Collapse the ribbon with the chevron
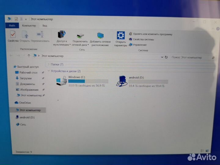Screen dimensions: 220x165 click(213, 29)
